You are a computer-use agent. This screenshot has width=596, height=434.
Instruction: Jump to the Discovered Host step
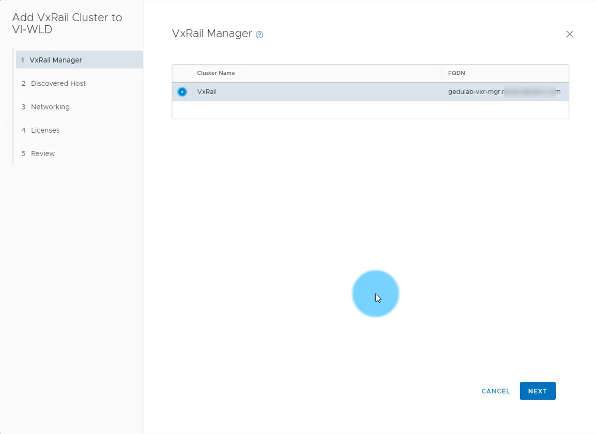click(x=58, y=83)
